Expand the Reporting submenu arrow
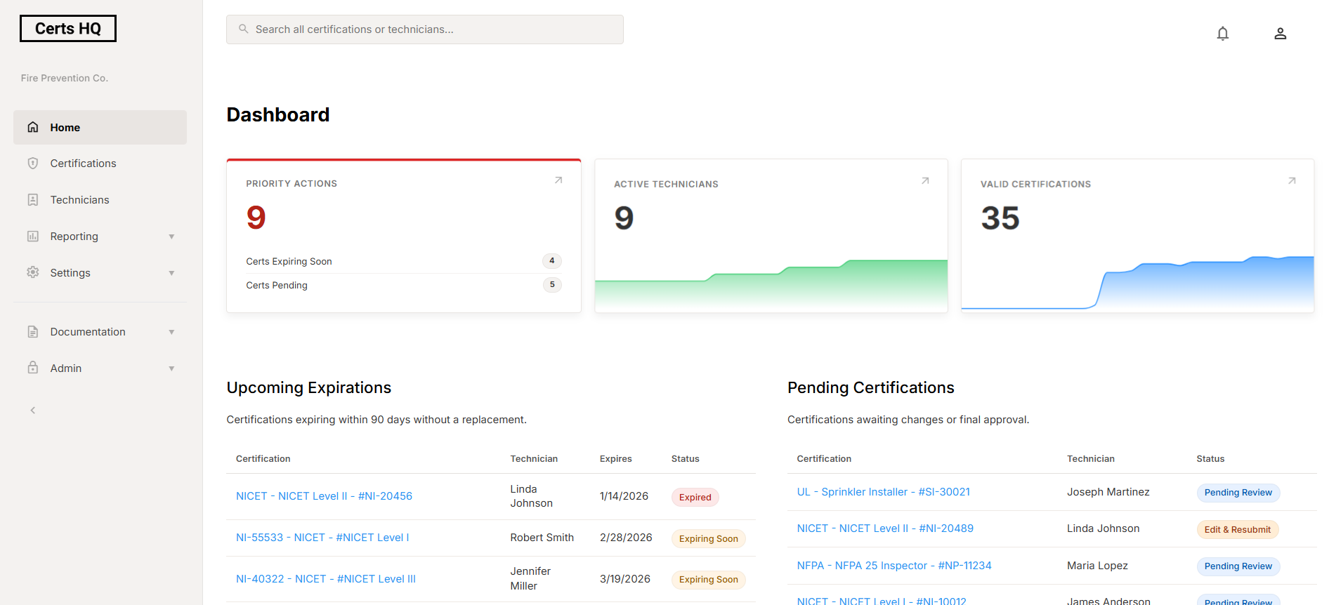 coord(171,237)
